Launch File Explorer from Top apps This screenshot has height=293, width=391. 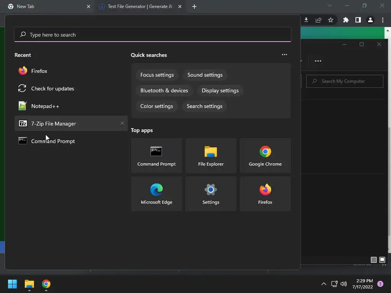click(x=211, y=156)
